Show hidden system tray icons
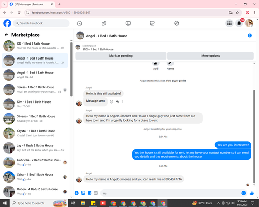 coord(218,203)
